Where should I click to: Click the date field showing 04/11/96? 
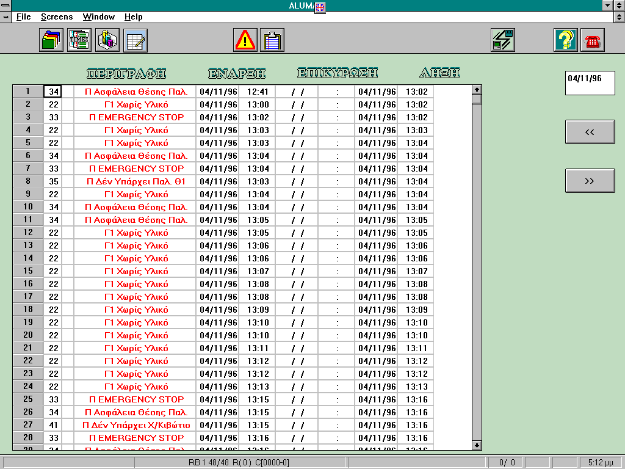tap(590, 83)
